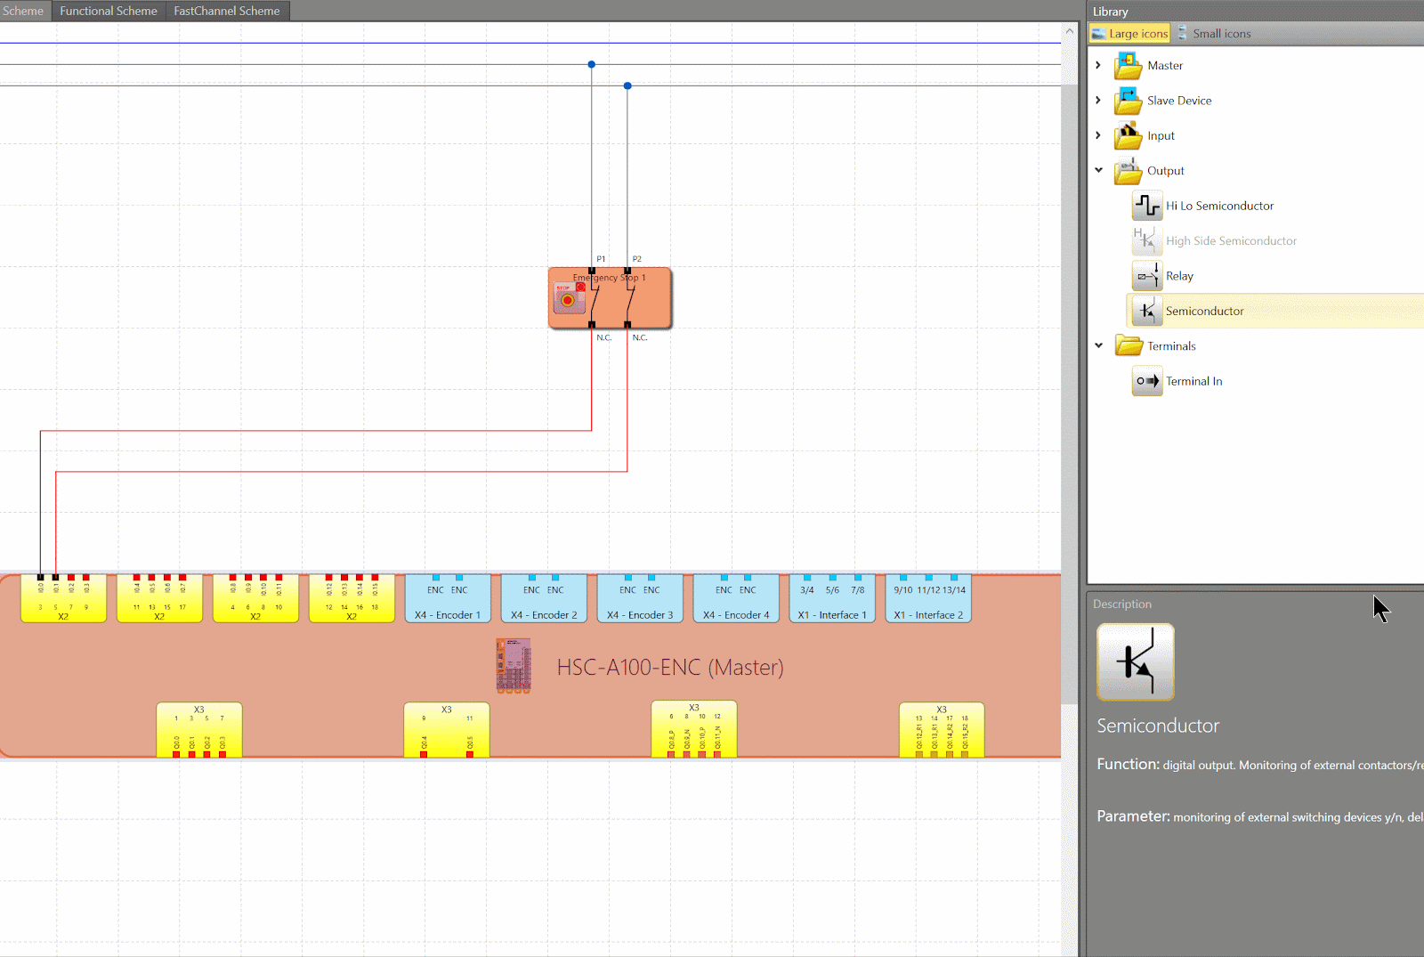Click the Hi Lo Semiconductor label
Image resolution: width=1424 pixels, height=957 pixels.
[1219, 206]
